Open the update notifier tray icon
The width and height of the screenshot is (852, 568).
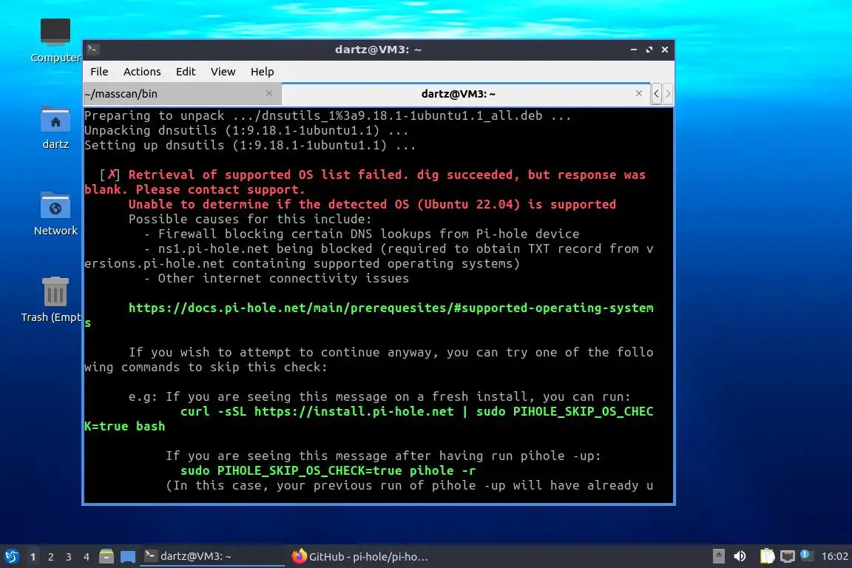806,555
